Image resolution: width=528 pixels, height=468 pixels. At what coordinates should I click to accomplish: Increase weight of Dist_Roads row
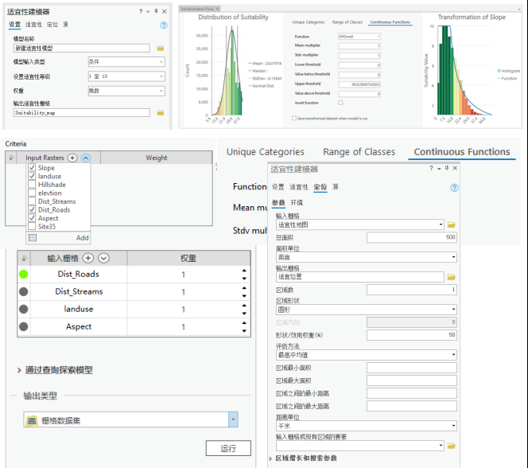point(244,271)
